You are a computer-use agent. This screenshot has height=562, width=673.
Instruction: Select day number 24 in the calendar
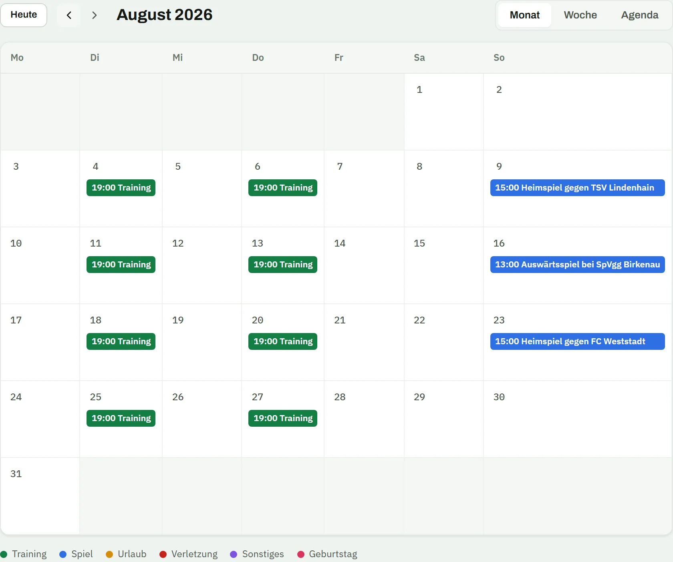pyautogui.click(x=16, y=397)
